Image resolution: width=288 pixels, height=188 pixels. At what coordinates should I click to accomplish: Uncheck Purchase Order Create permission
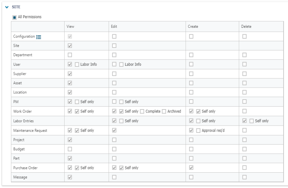click(x=191, y=168)
